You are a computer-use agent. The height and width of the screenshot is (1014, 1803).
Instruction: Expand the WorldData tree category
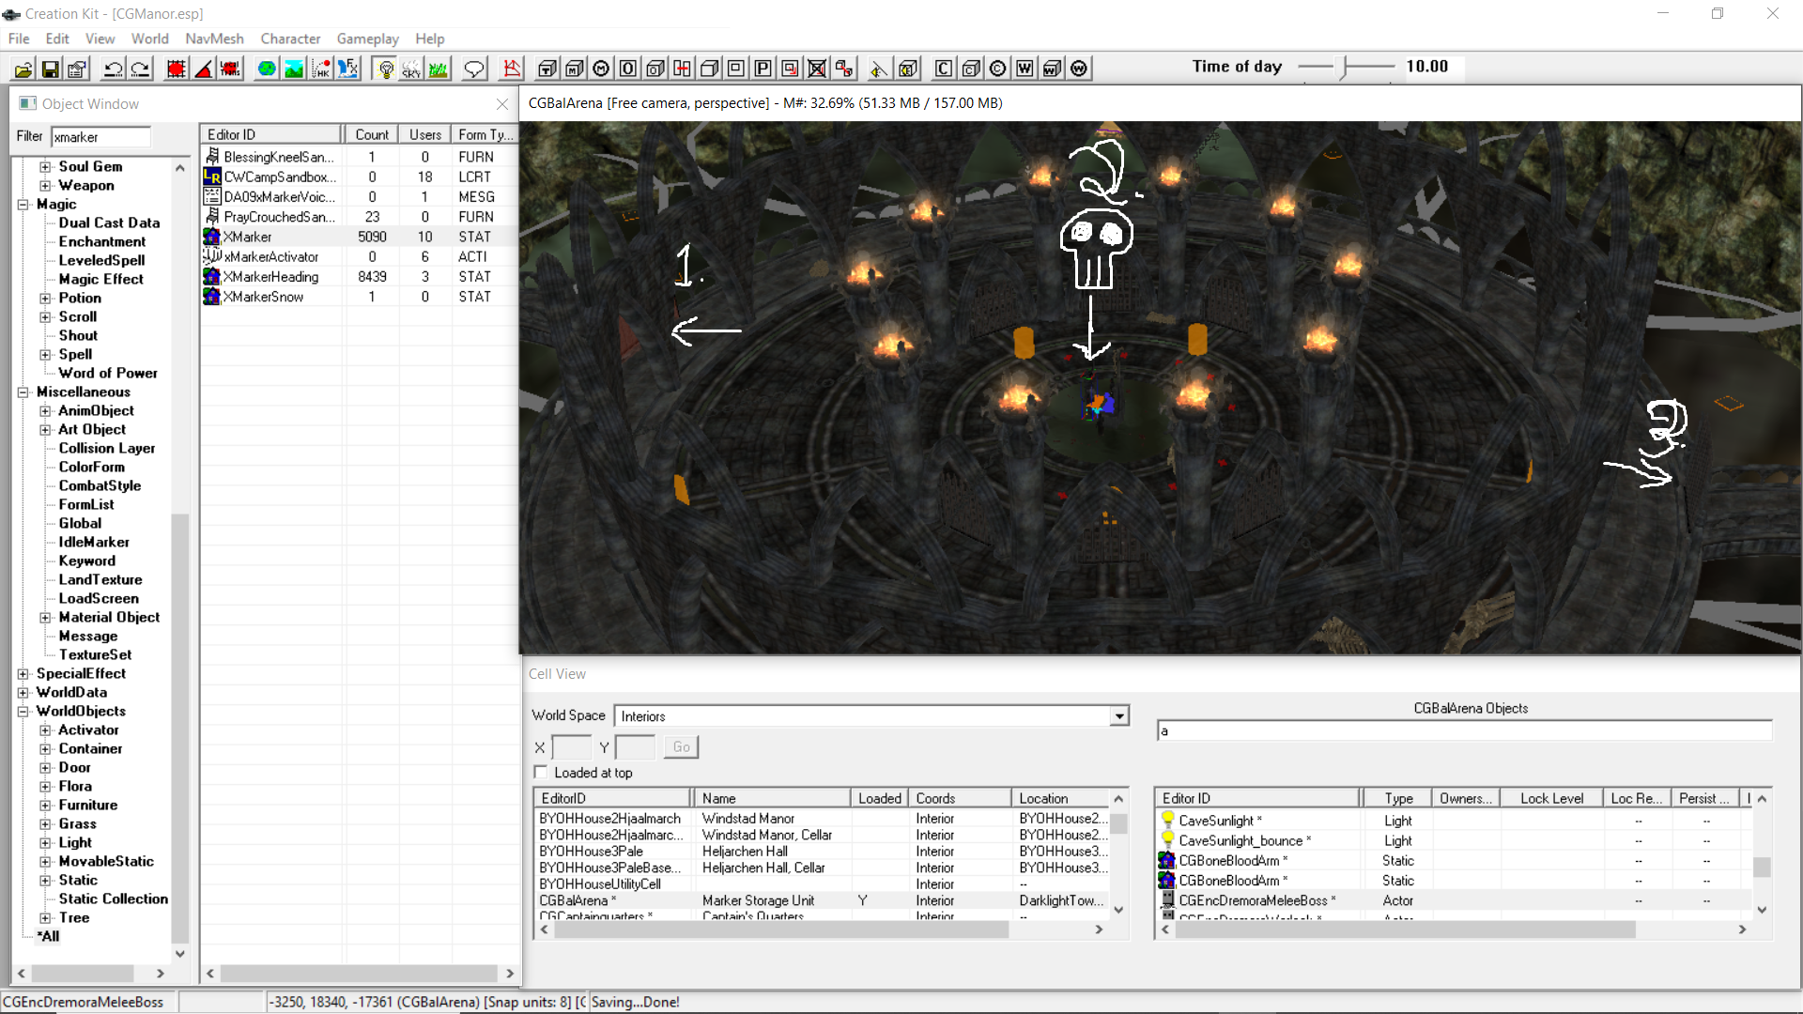(23, 693)
